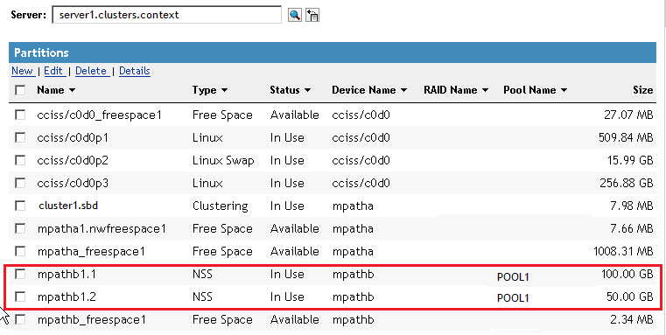Screen dimensions: 666x335
Task: Click the Delete partition link
Action: (92, 71)
